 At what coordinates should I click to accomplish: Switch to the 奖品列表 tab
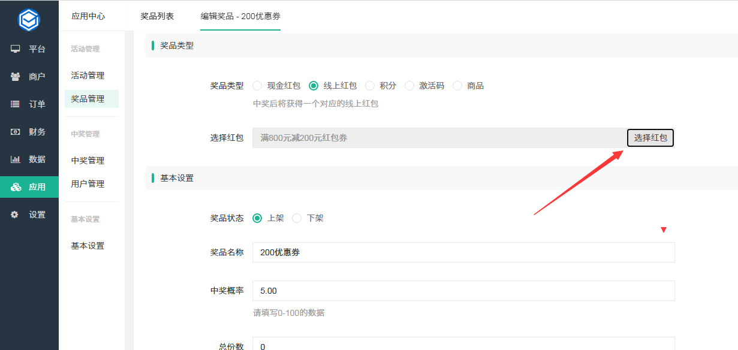click(x=157, y=16)
